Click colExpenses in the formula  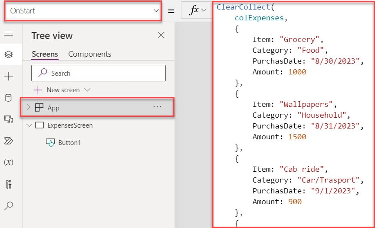[259, 18]
